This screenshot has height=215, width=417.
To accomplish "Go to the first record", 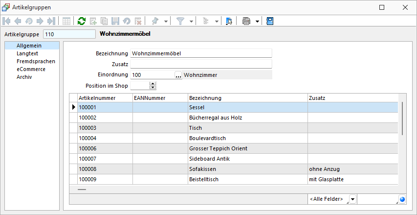I will tap(6, 21).
